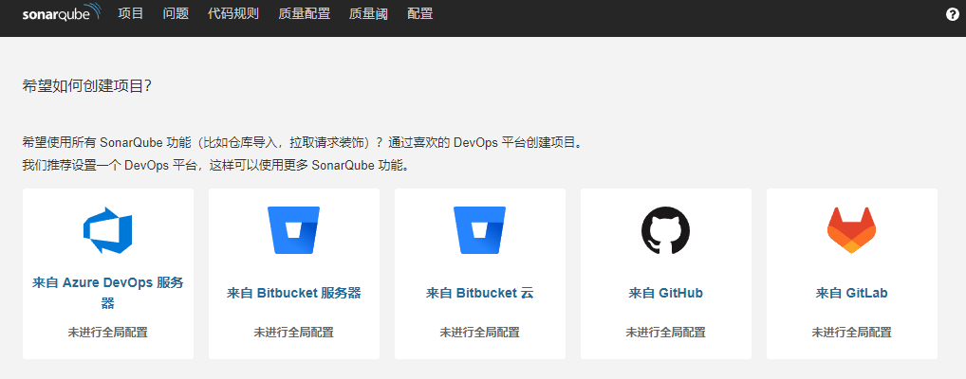Image resolution: width=966 pixels, height=379 pixels.
Task: Click the GitHub Octocat logo
Action: click(666, 231)
